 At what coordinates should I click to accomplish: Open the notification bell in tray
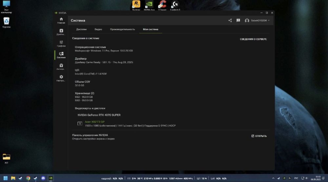323,178
